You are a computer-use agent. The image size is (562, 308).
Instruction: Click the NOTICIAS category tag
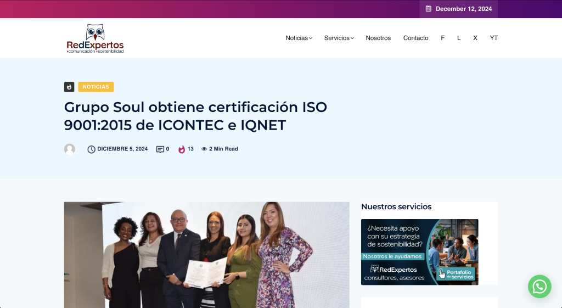pyautogui.click(x=96, y=87)
